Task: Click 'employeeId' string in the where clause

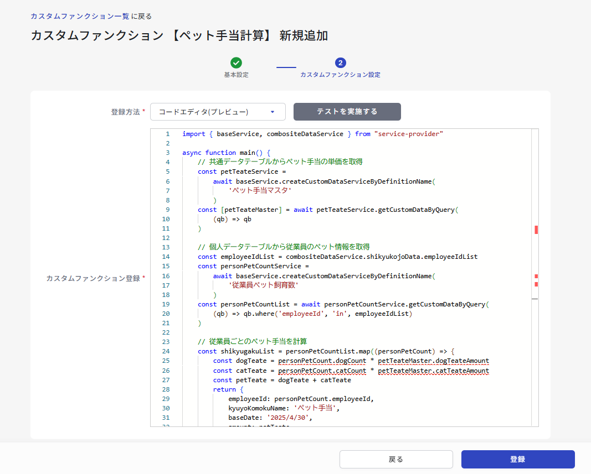Action: (301, 314)
